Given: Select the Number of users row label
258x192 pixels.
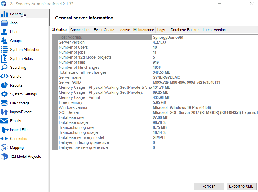Looking at the screenshot, I should click(x=73, y=47).
